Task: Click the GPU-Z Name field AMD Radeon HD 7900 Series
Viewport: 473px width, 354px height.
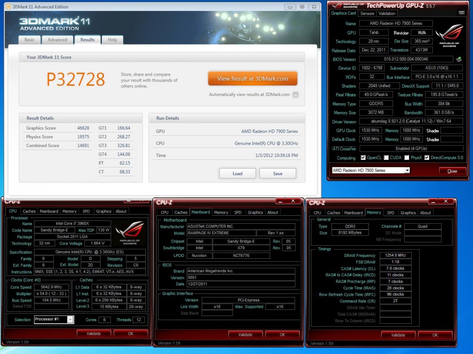Action: pos(396,23)
